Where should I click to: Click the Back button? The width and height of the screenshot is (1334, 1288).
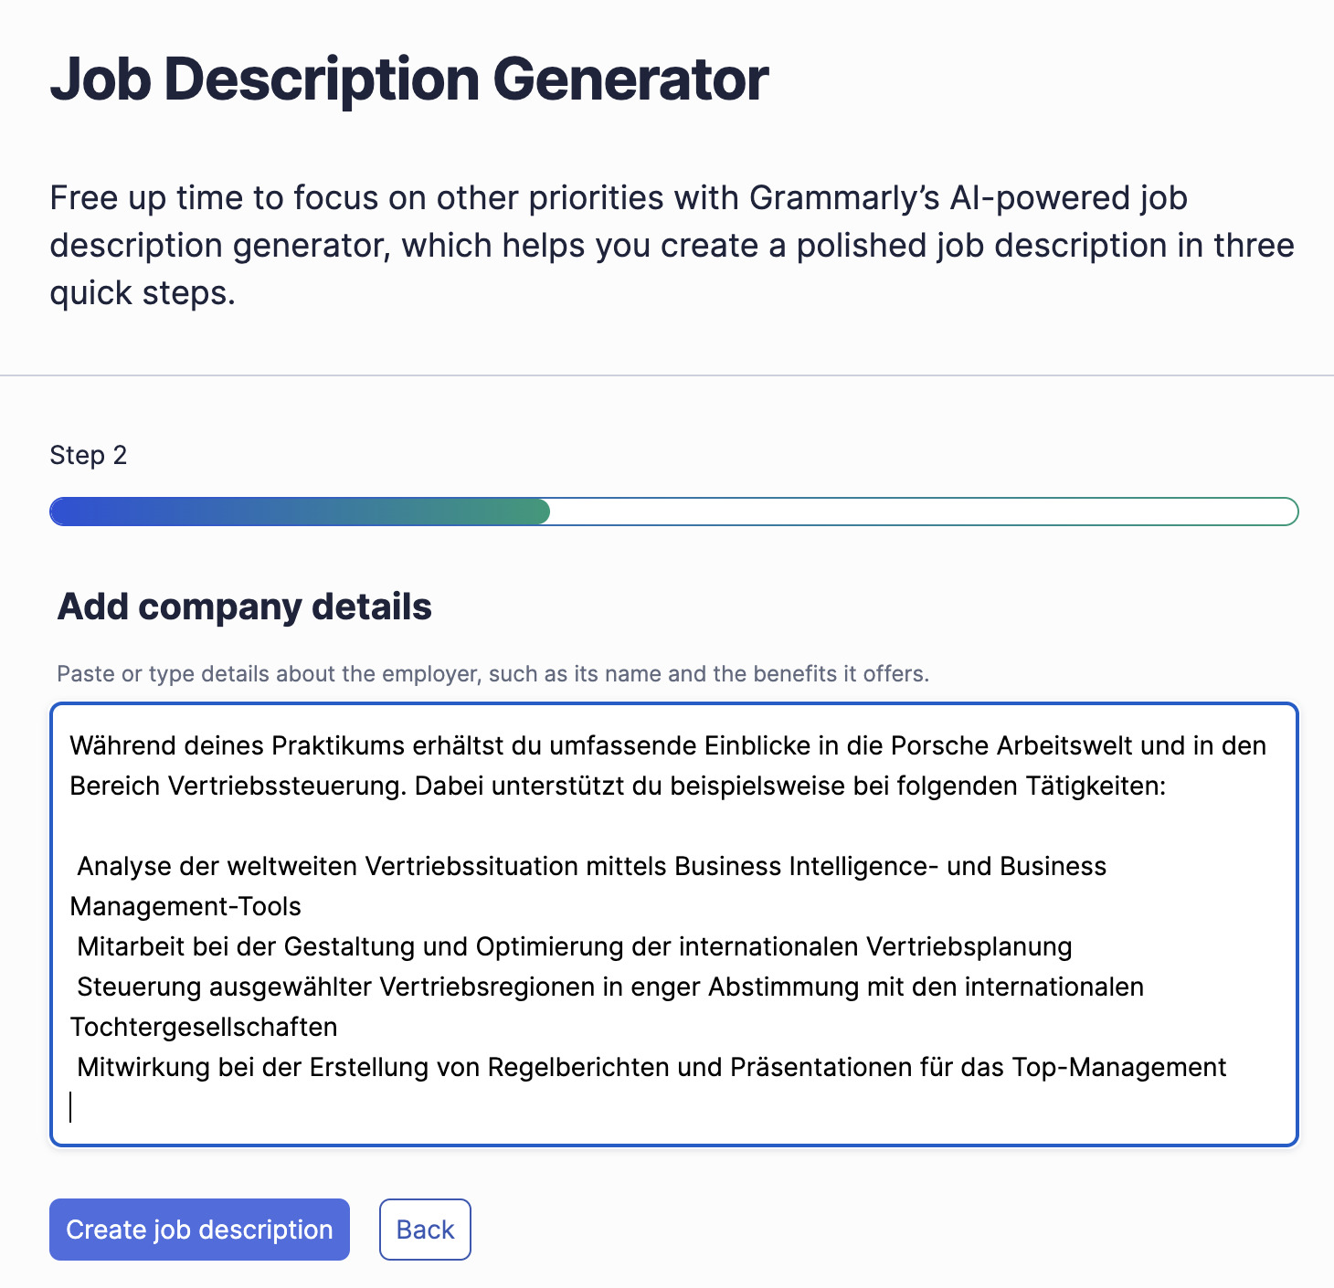(424, 1230)
